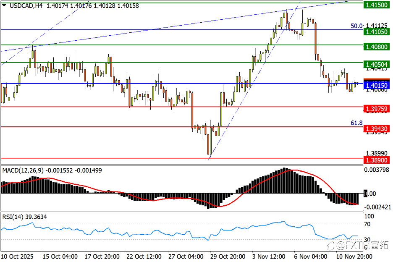Screen dimensions: 393x262
Task: Select the 1.38990 price scale value
Action: (x=377, y=154)
